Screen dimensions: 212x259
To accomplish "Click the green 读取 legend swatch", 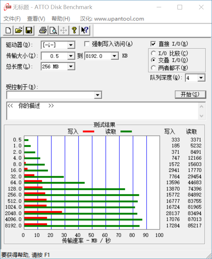I will pyautogui.click(x=126, y=131).
